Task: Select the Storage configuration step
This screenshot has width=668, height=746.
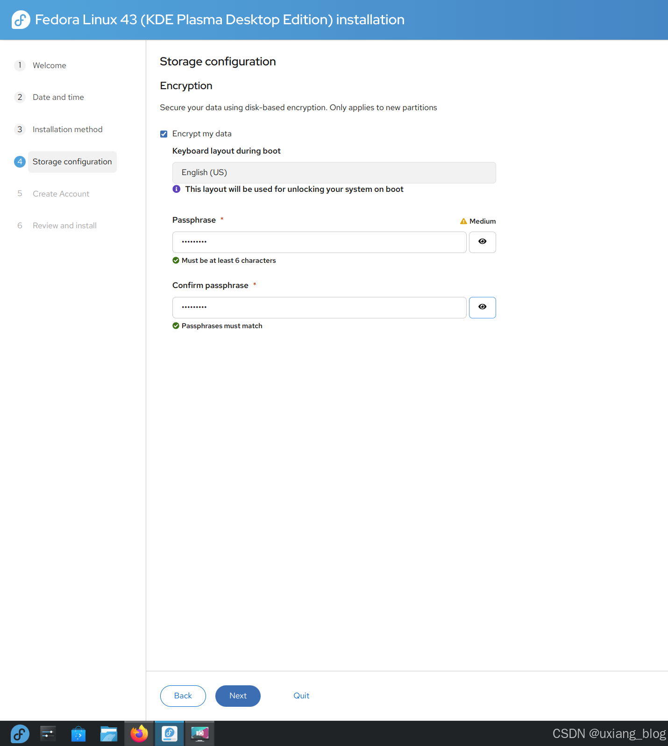Action: (x=72, y=162)
